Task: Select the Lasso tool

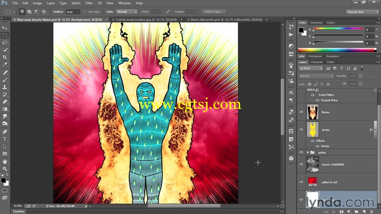Action: [5, 42]
